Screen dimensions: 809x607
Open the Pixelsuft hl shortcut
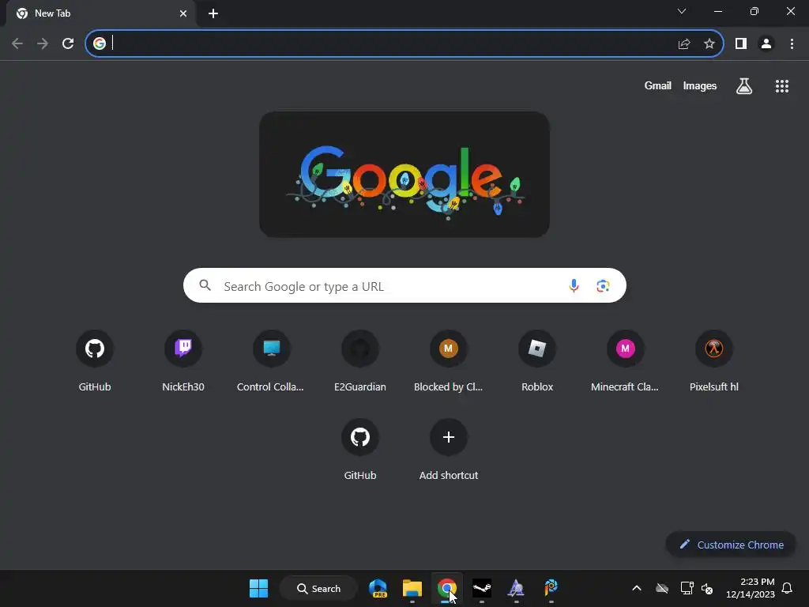tap(714, 361)
